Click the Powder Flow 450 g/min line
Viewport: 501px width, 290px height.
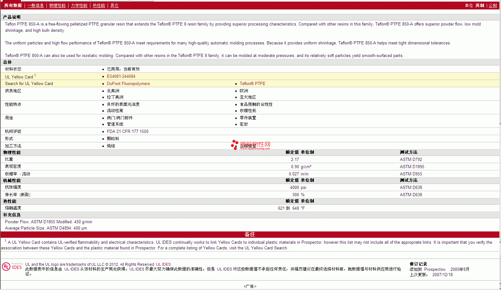(x=49, y=222)
